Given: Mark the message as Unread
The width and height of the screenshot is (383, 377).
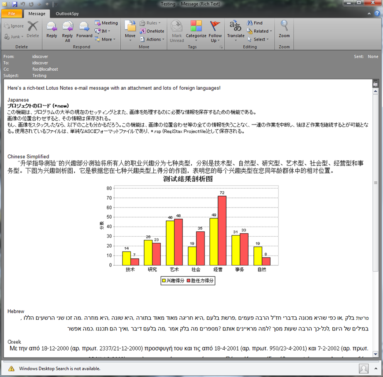Looking at the screenshot, I should pos(177,32).
